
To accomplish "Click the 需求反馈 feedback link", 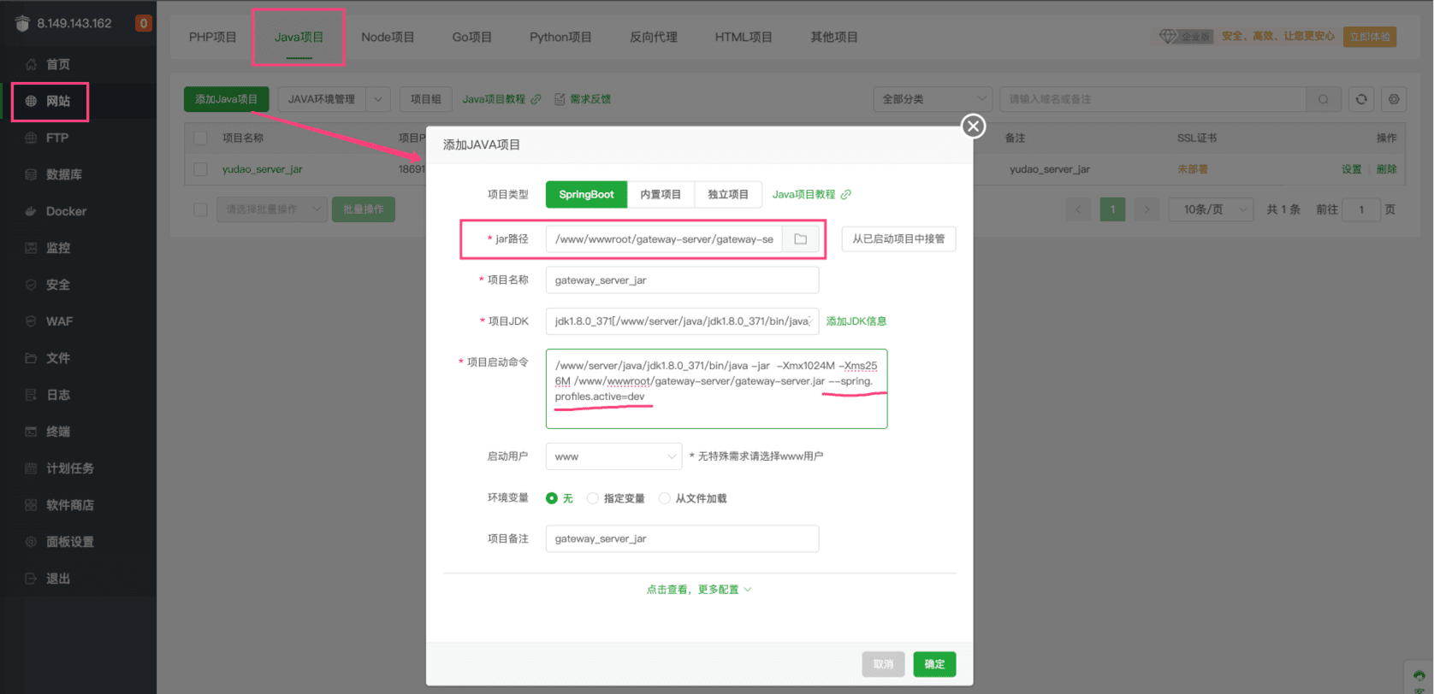I will [x=583, y=99].
